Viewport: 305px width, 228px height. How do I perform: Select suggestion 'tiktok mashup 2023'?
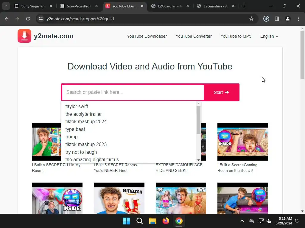coord(129,145)
